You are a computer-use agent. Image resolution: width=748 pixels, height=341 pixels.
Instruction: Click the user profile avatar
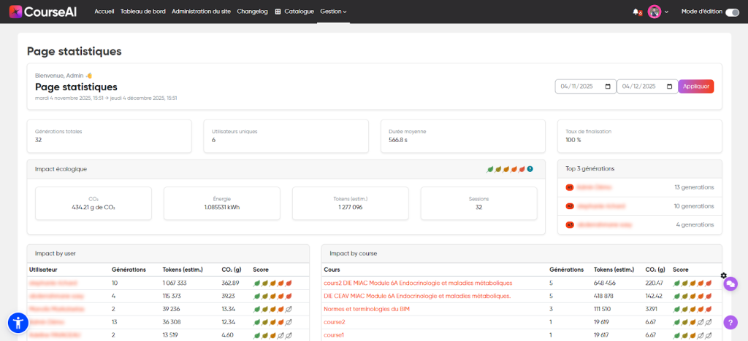[x=654, y=12]
